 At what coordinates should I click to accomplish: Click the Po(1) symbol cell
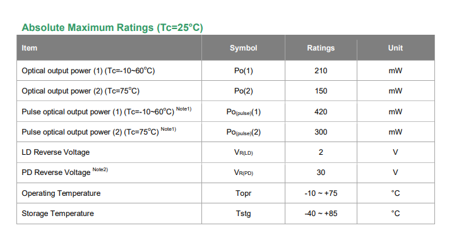coord(243,71)
